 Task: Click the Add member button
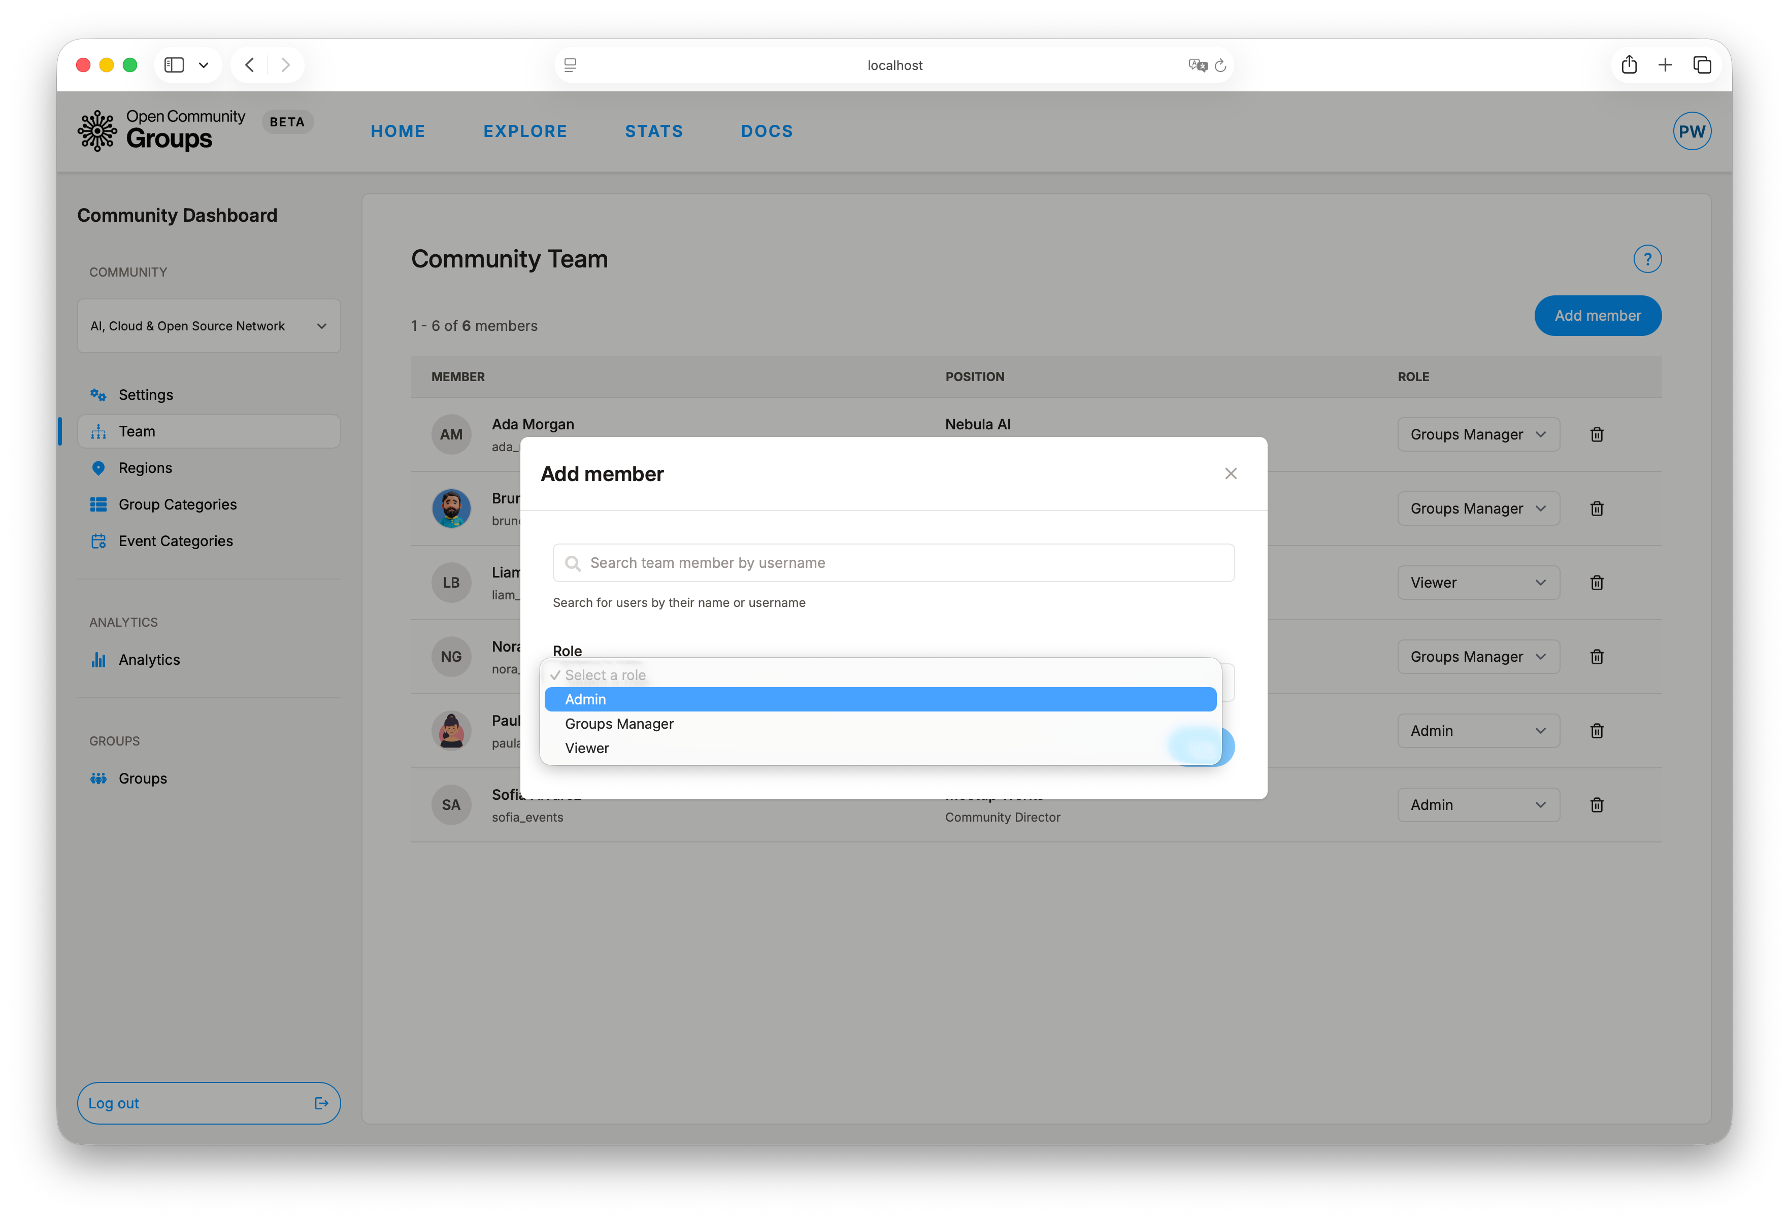[1597, 316]
